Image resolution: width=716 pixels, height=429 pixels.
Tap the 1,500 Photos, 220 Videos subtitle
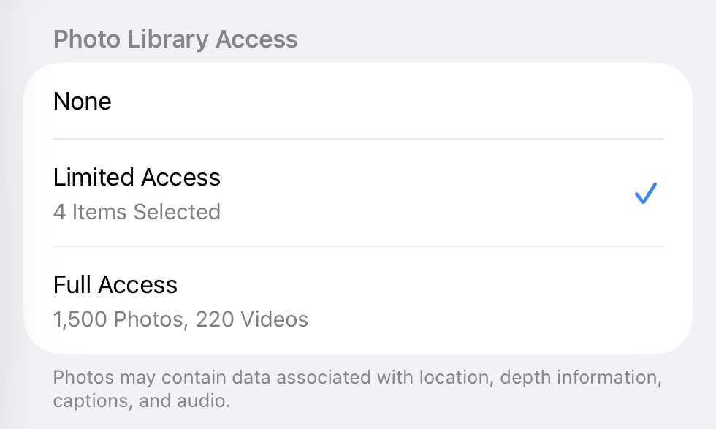click(x=180, y=319)
